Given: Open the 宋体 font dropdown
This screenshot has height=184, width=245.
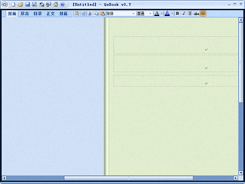Looking at the screenshot, I should pos(133,13).
